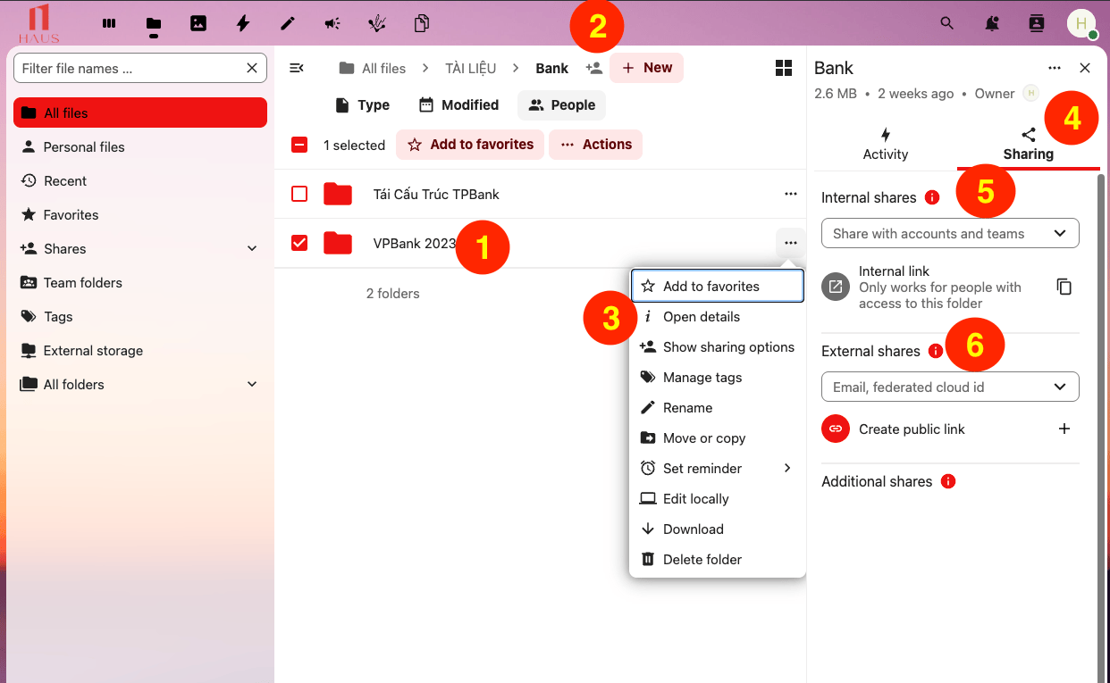
Task: Open Share with accounts and teams dropdown
Action: (x=949, y=234)
